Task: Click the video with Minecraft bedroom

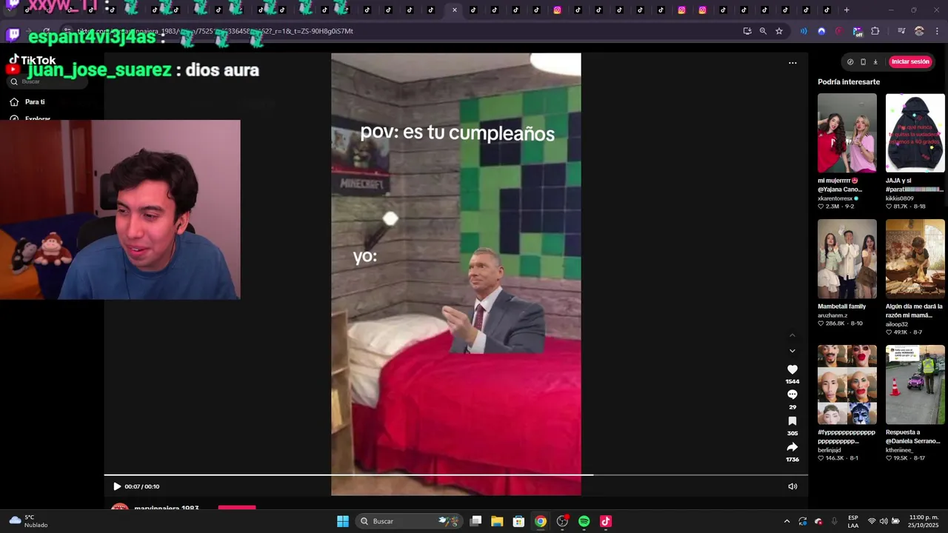Action: [x=455, y=274]
